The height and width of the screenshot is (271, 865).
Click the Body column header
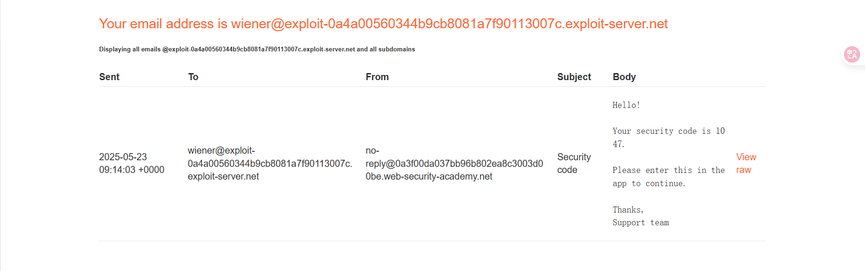point(624,77)
